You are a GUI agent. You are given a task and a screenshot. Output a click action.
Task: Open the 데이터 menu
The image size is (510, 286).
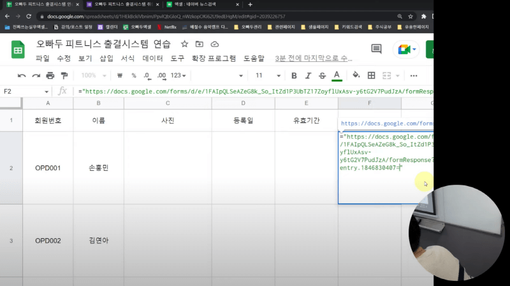tap(152, 59)
